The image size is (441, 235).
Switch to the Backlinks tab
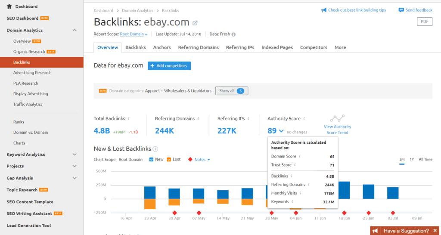pos(136,47)
